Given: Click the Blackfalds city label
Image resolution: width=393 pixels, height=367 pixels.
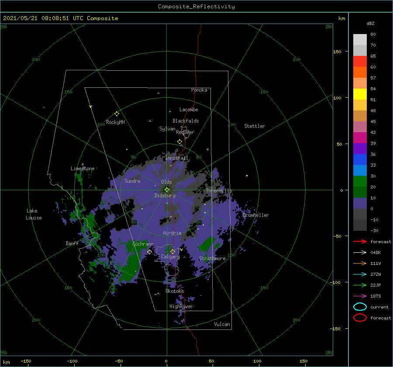Looking at the screenshot, I should 186,121.
